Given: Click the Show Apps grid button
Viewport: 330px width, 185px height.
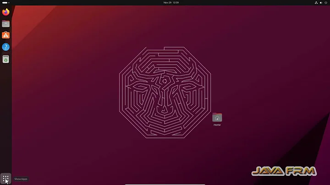Looking at the screenshot, I should point(5,179).
